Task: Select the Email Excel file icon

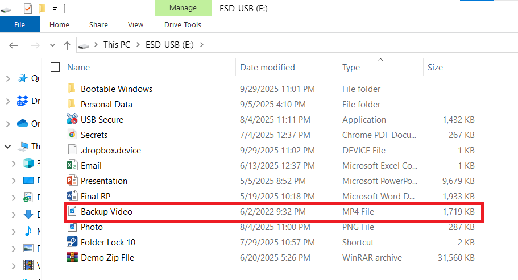Action: tap(72, 165)
